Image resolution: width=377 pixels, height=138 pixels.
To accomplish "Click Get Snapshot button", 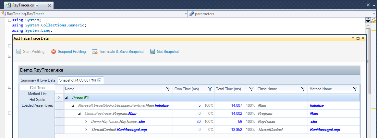I will point(164,52).
